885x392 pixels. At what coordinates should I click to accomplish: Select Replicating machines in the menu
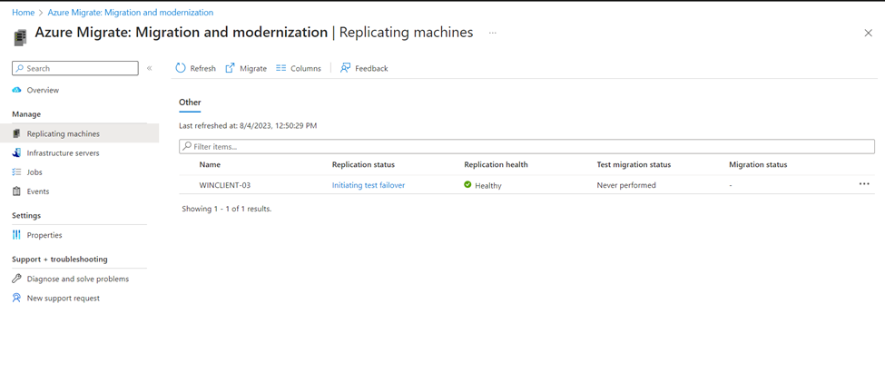pyautogui.click(x=63, y=133)
